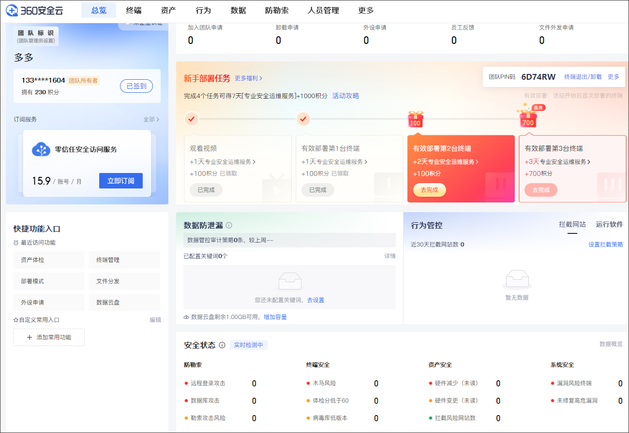
Task: Open 文件分发 shortcut
Action: (x=124, y=281)
